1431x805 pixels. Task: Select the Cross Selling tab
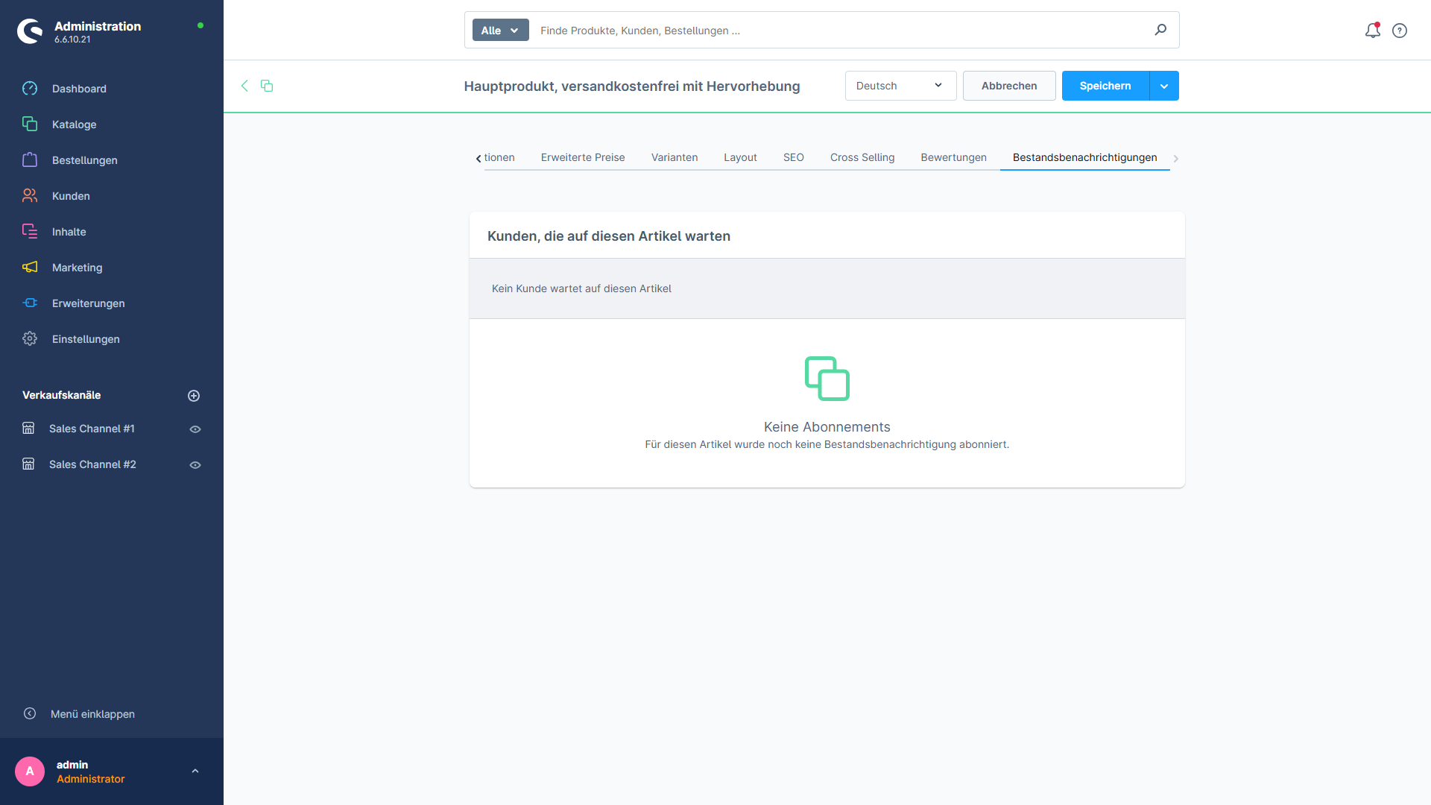pyautogui.click(x=862, y=157)
